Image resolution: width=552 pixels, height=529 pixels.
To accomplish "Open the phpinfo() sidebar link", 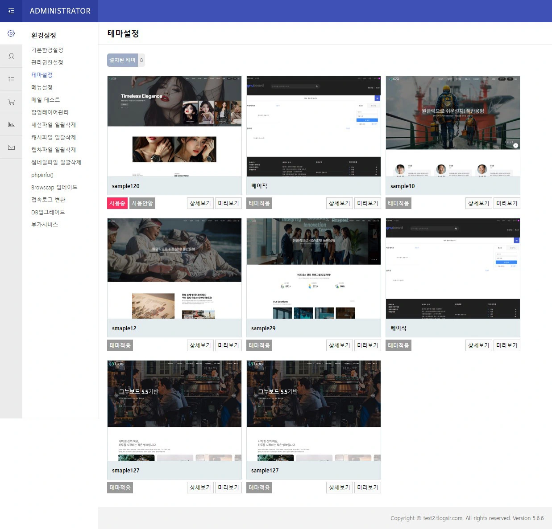I will click(x=42, y=175).
